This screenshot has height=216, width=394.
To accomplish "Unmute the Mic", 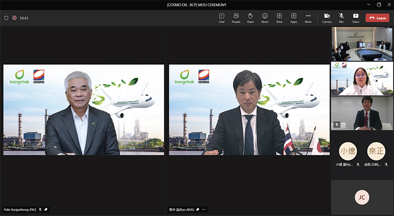I will (341, 18).
